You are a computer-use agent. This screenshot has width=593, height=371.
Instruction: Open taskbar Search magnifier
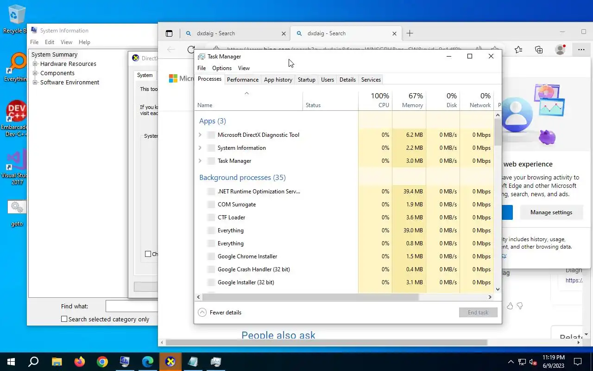(33, 362)
